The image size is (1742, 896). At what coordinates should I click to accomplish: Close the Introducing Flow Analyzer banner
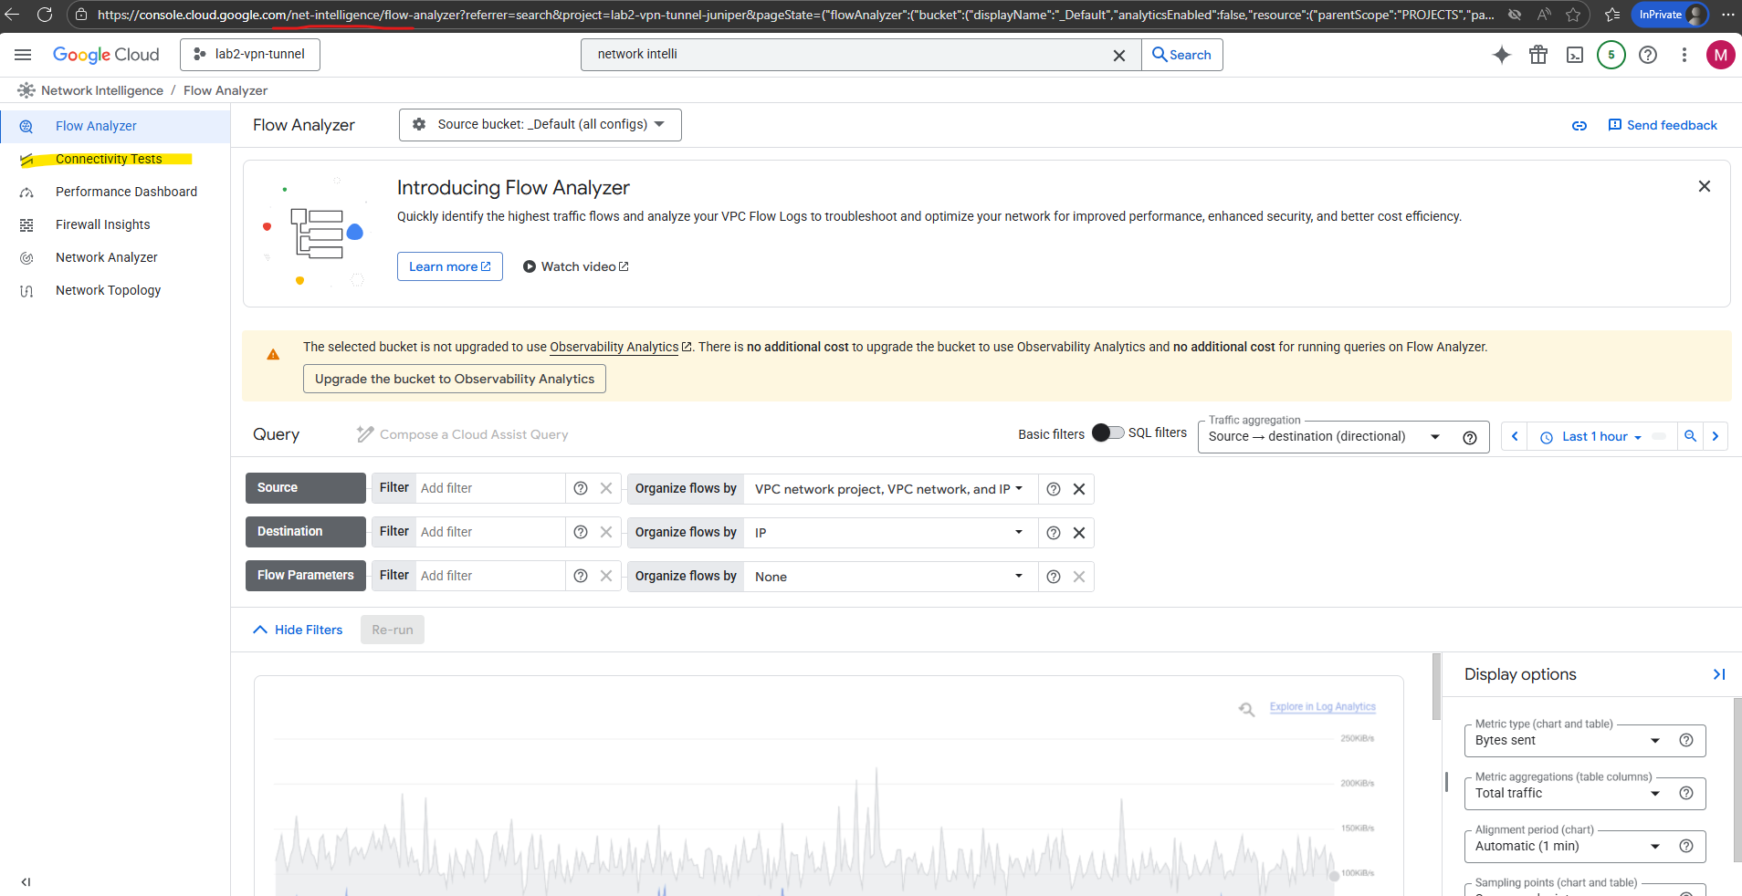pos(1704,186)
